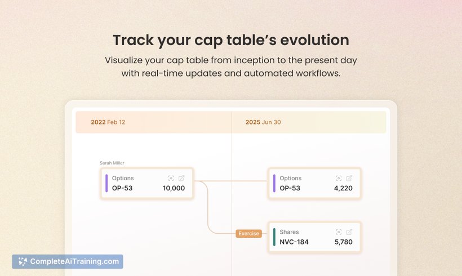Select the Sarah Miller name label
This screenshot has height=276, width=462.
[112, 163]
